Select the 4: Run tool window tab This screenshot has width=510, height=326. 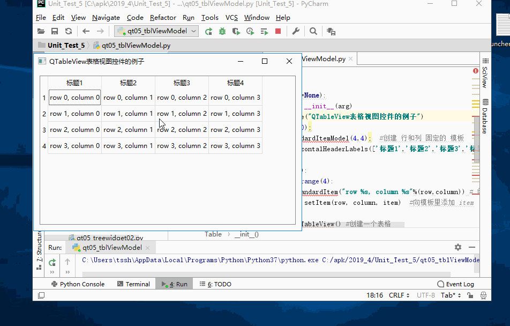pos(174,284)
